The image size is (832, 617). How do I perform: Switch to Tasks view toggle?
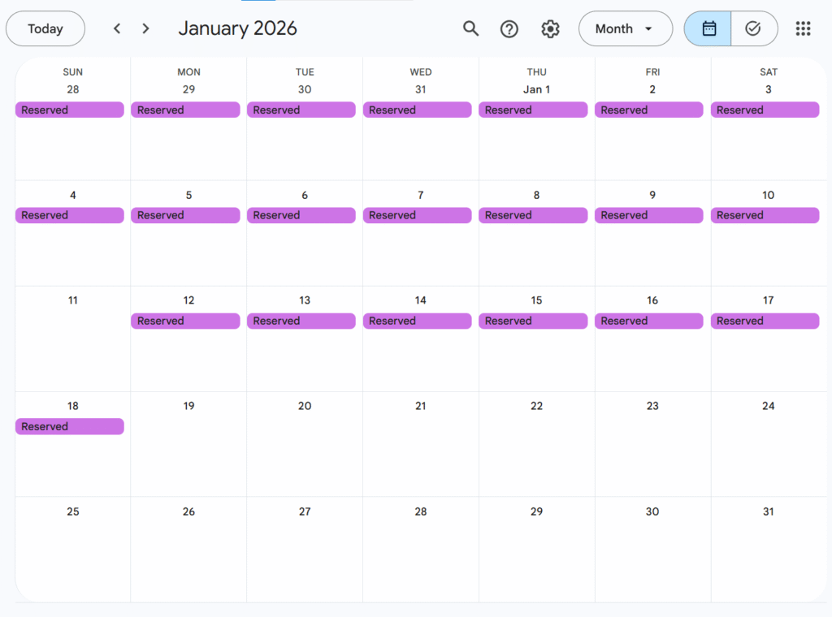tap(753, 28)
